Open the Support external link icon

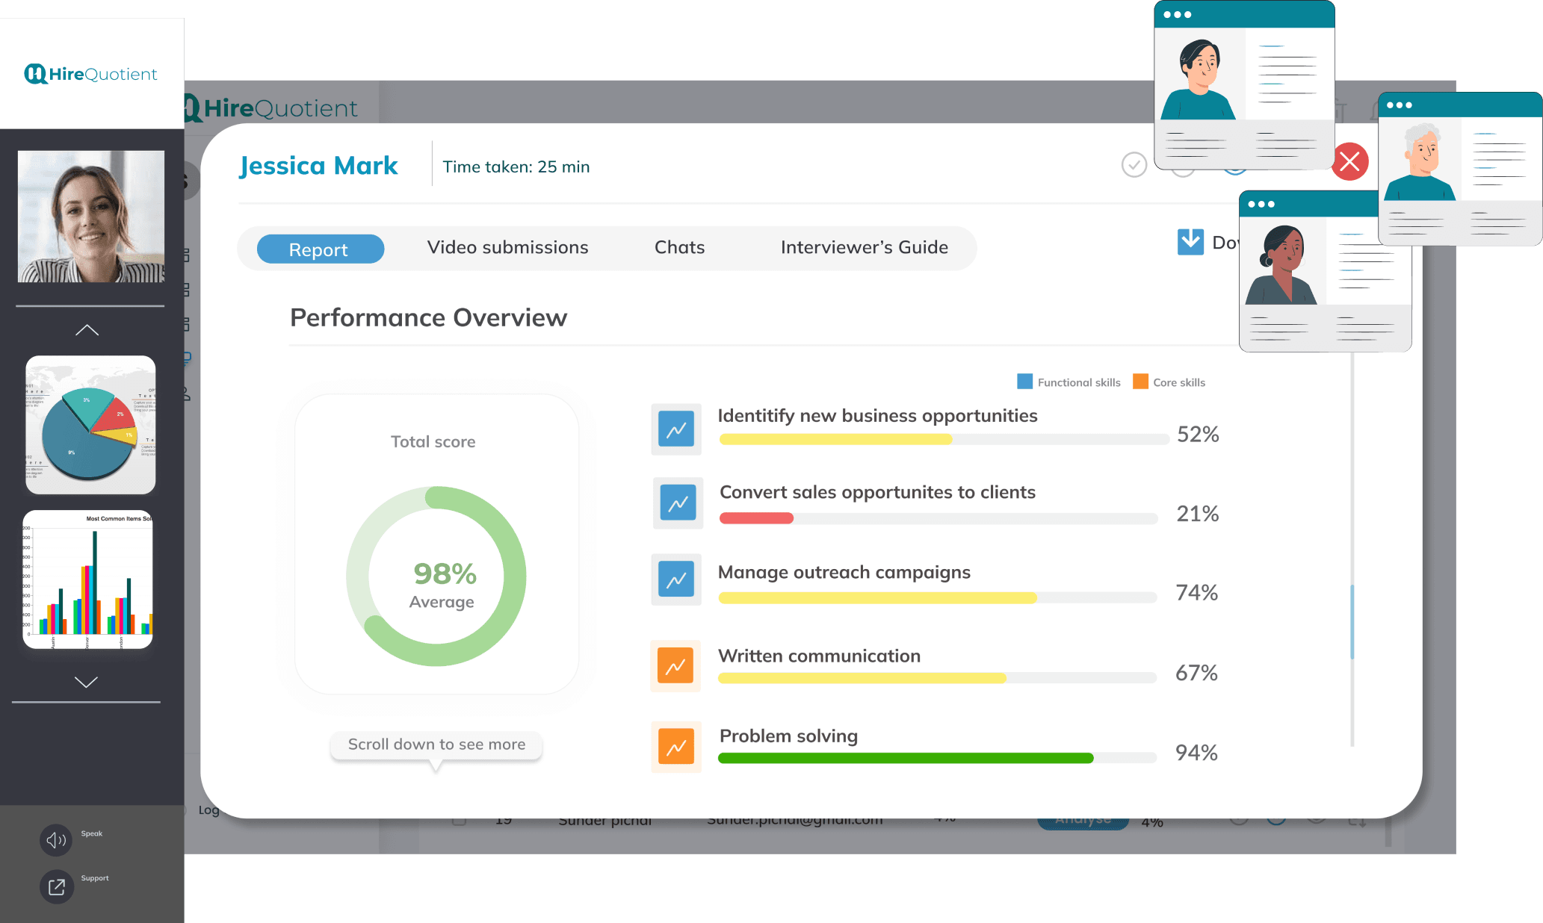(x=56, y=886)
